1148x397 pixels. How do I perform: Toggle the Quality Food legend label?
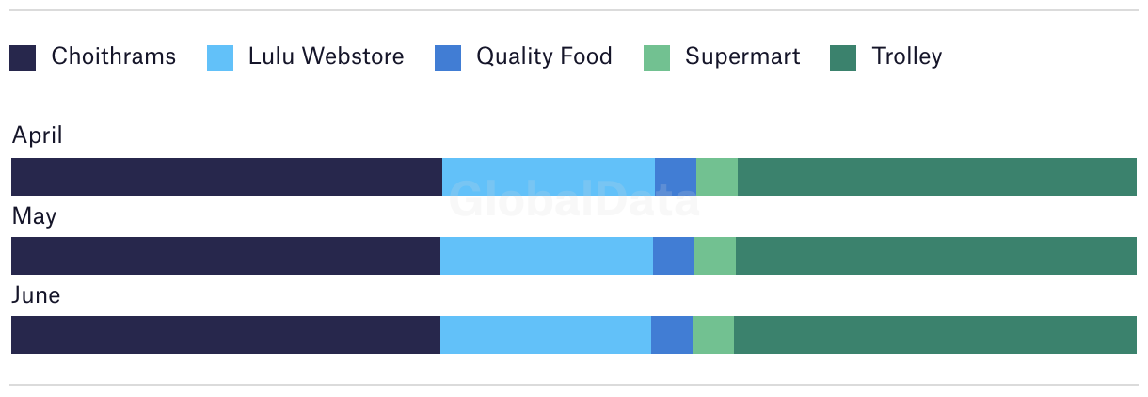[545, 57]
